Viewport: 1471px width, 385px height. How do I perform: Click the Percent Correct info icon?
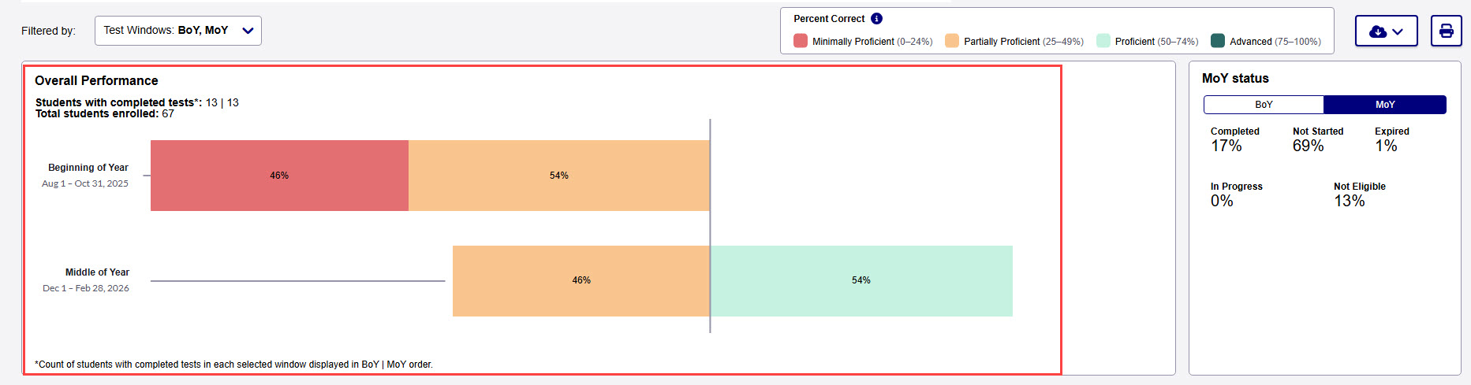[876, 19]
